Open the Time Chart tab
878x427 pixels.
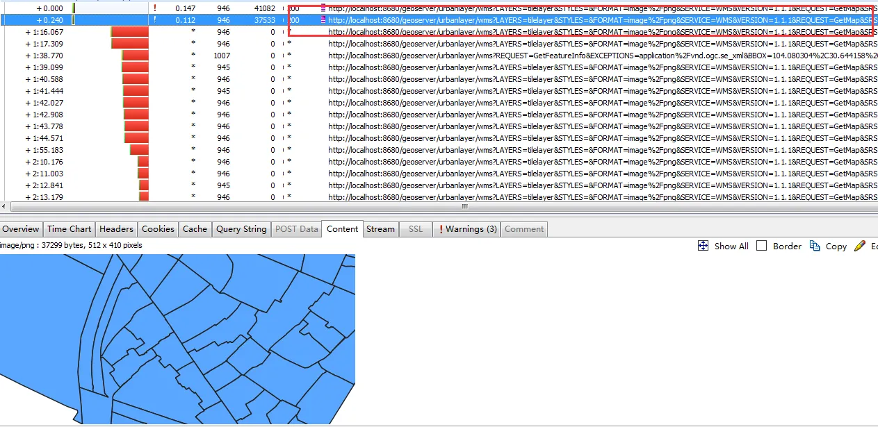point(69,229)
